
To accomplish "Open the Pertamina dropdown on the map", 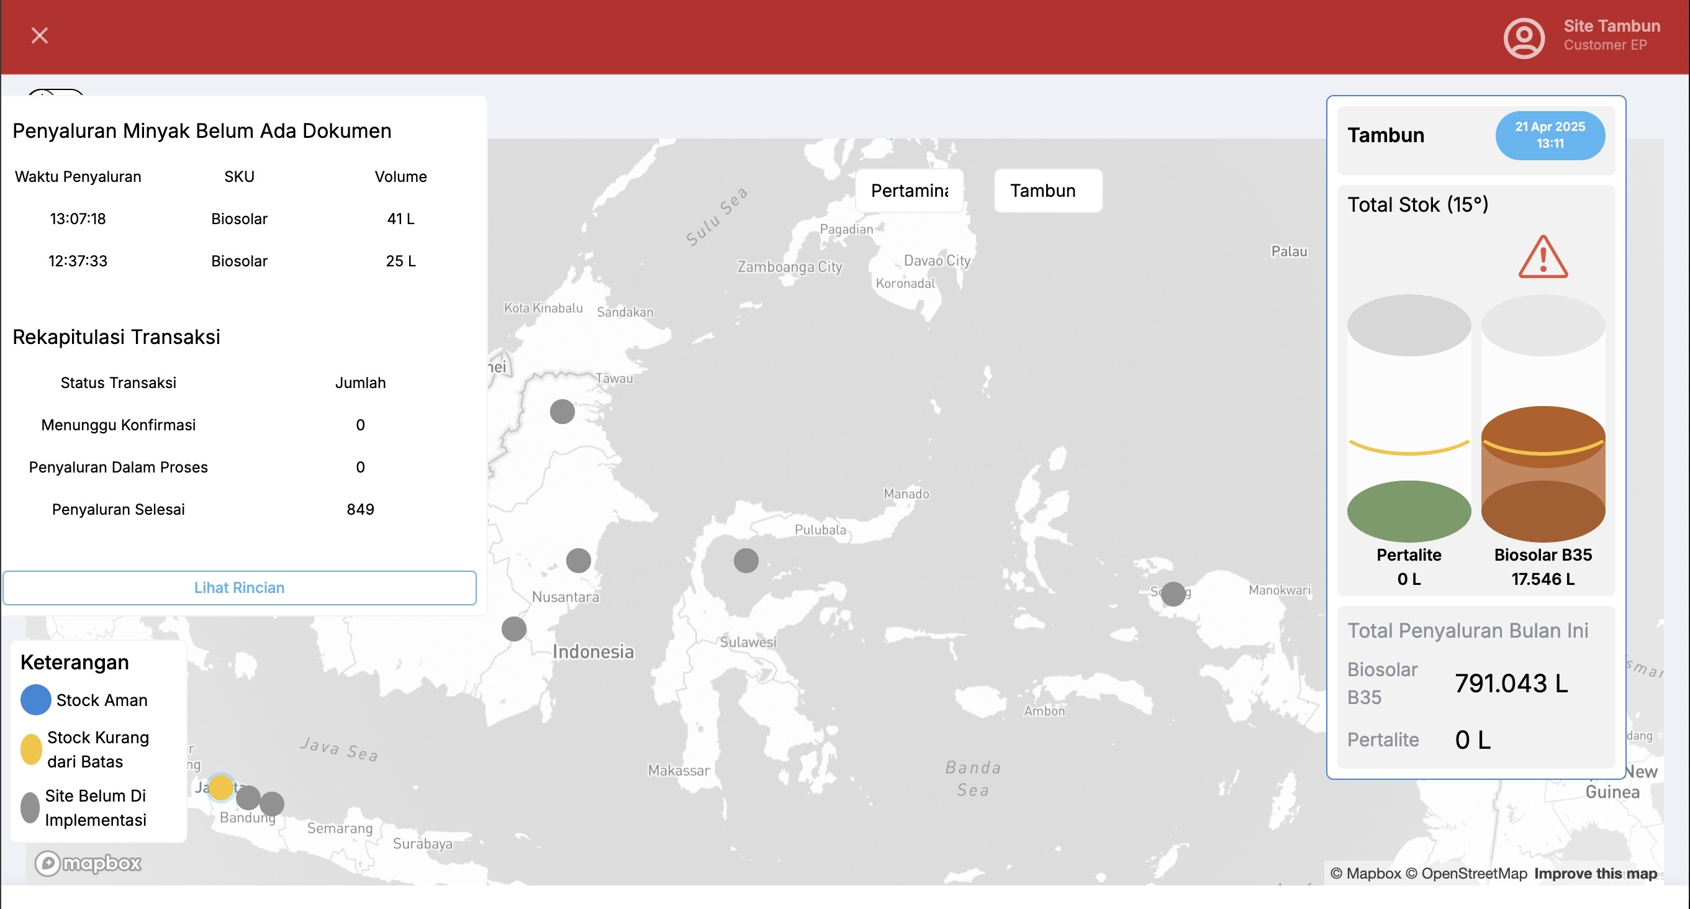I will [x=908, y=191].
